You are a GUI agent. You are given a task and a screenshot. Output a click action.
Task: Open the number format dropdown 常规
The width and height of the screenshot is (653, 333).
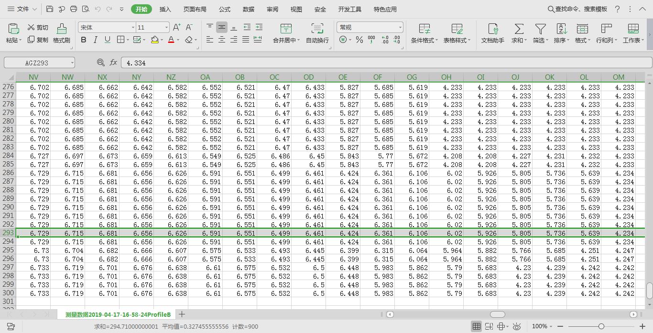coord(400,28)
